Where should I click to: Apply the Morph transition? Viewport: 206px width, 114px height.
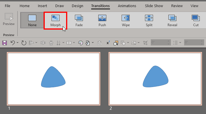click(x=56, y=20)
